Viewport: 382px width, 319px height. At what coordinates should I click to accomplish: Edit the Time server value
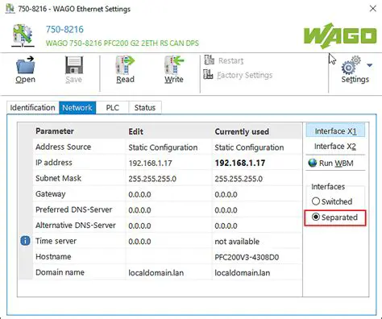(x=168, y=241)
